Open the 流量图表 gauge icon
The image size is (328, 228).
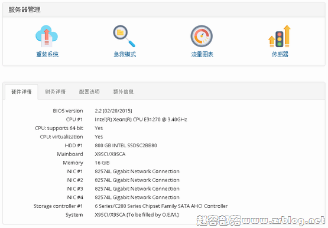[202, 36]
